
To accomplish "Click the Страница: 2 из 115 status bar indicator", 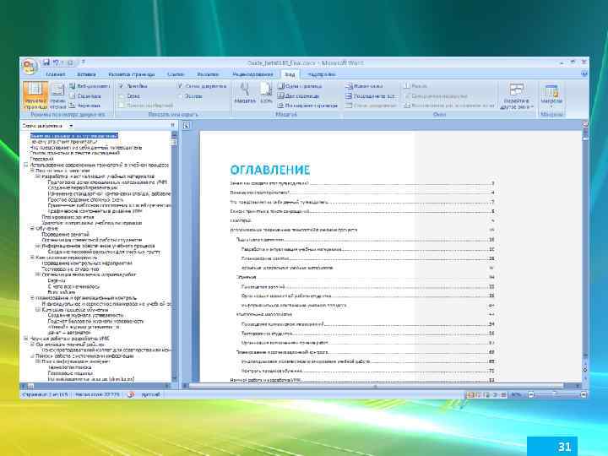I will (46, 394).
